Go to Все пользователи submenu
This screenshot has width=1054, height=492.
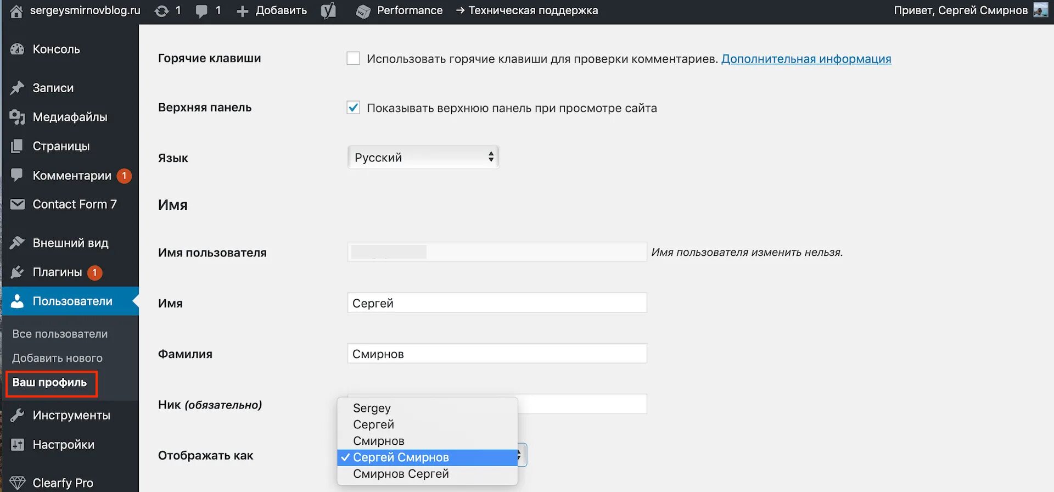(60, 334)
